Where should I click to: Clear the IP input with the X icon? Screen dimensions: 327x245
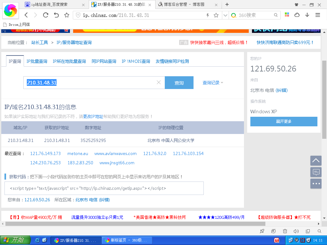click(159, 83)
